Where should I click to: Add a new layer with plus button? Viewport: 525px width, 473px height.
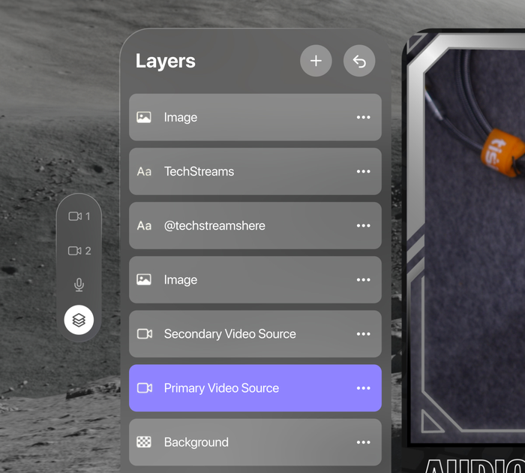point(316,61)
